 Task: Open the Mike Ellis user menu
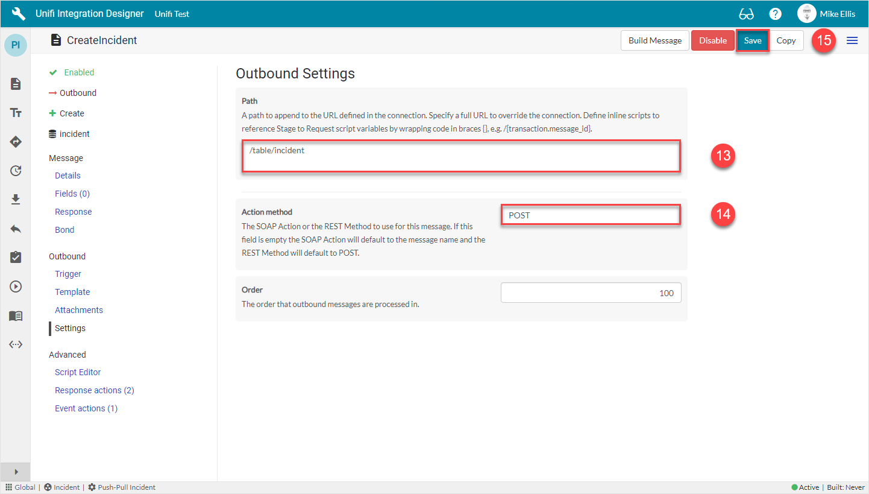(826, 14)
